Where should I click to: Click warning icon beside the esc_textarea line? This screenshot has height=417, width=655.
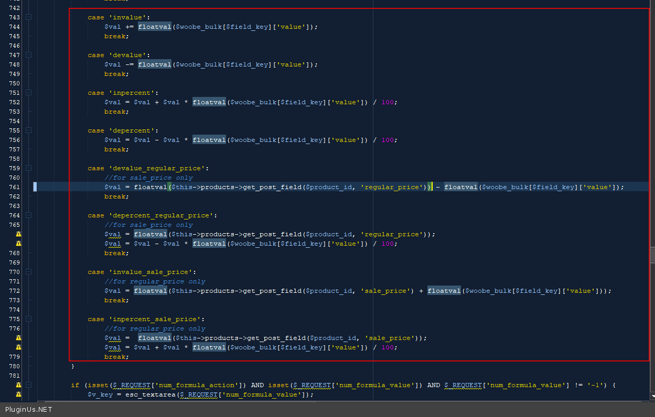[x=18, y=394]
